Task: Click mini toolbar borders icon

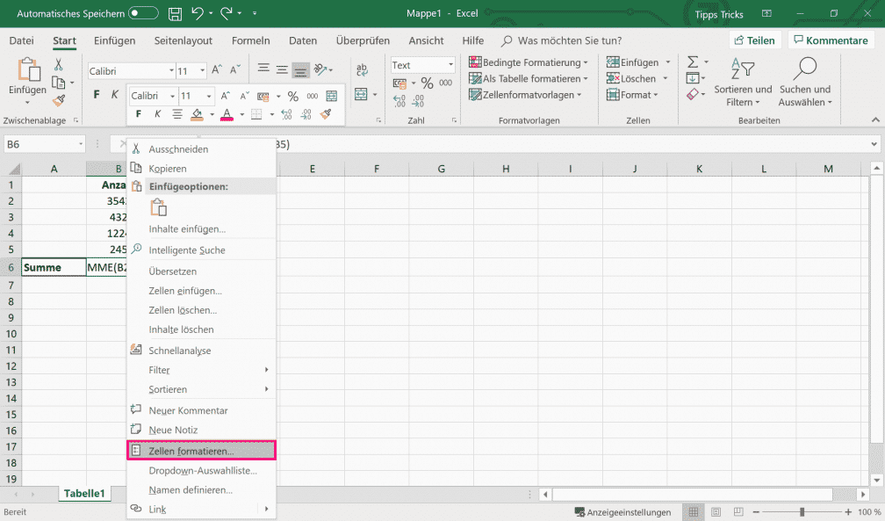Action: tap(256, 115)
